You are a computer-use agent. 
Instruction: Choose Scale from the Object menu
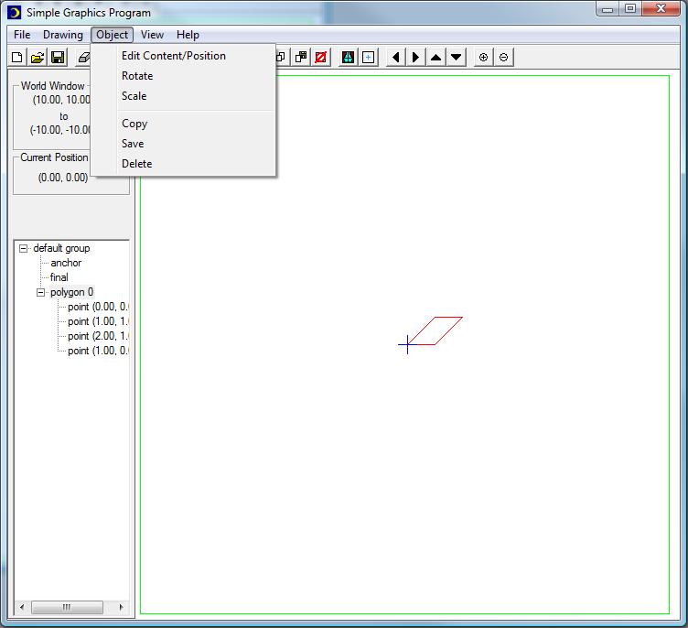pos(134,96)
